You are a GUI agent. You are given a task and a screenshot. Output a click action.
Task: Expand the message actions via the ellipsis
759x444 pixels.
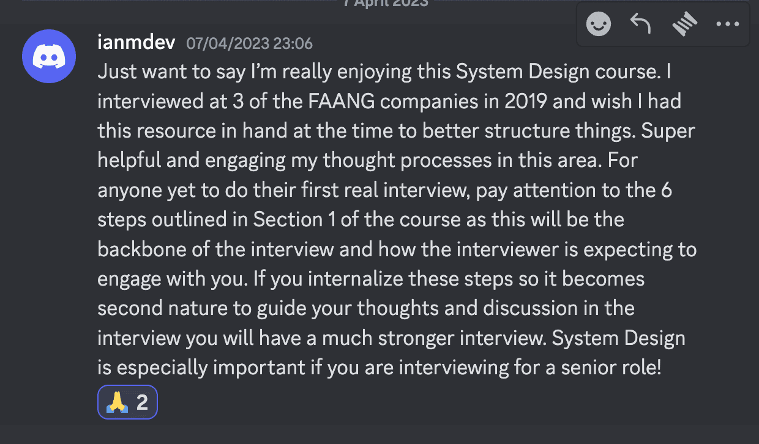(727, 24)
